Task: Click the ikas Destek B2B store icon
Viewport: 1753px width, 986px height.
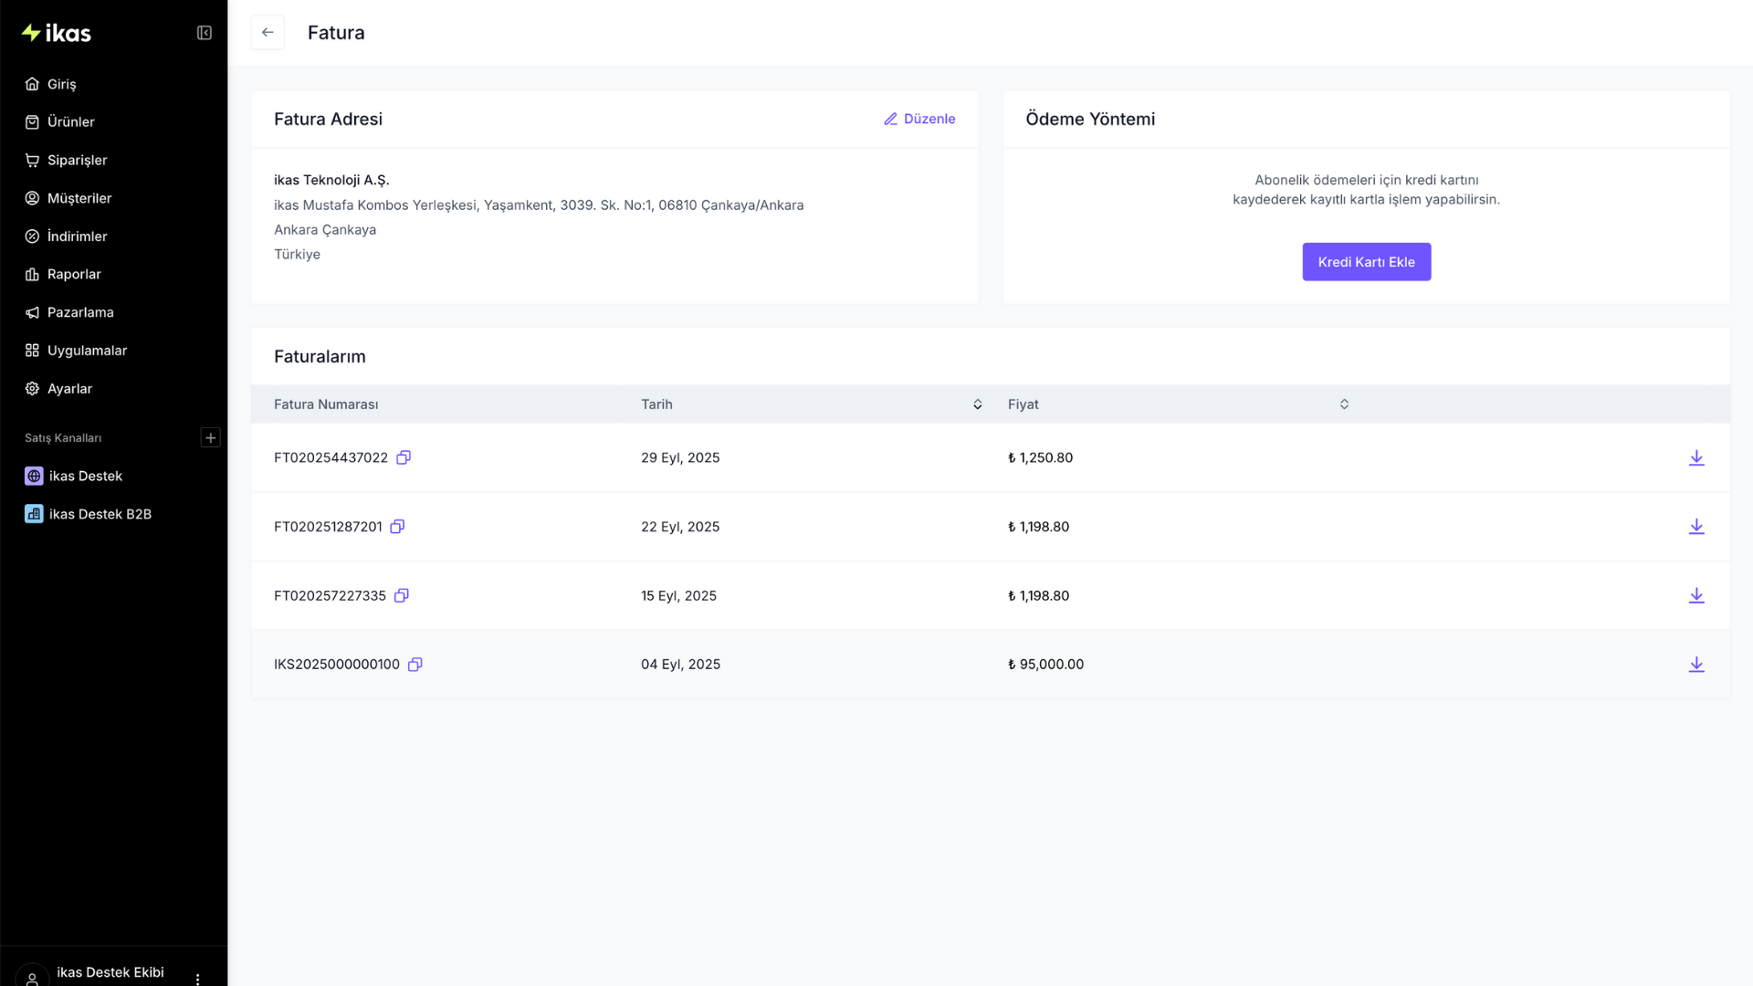Action: point(34,514)
